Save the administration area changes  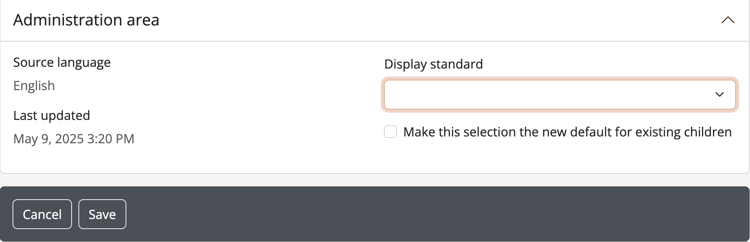102,214
